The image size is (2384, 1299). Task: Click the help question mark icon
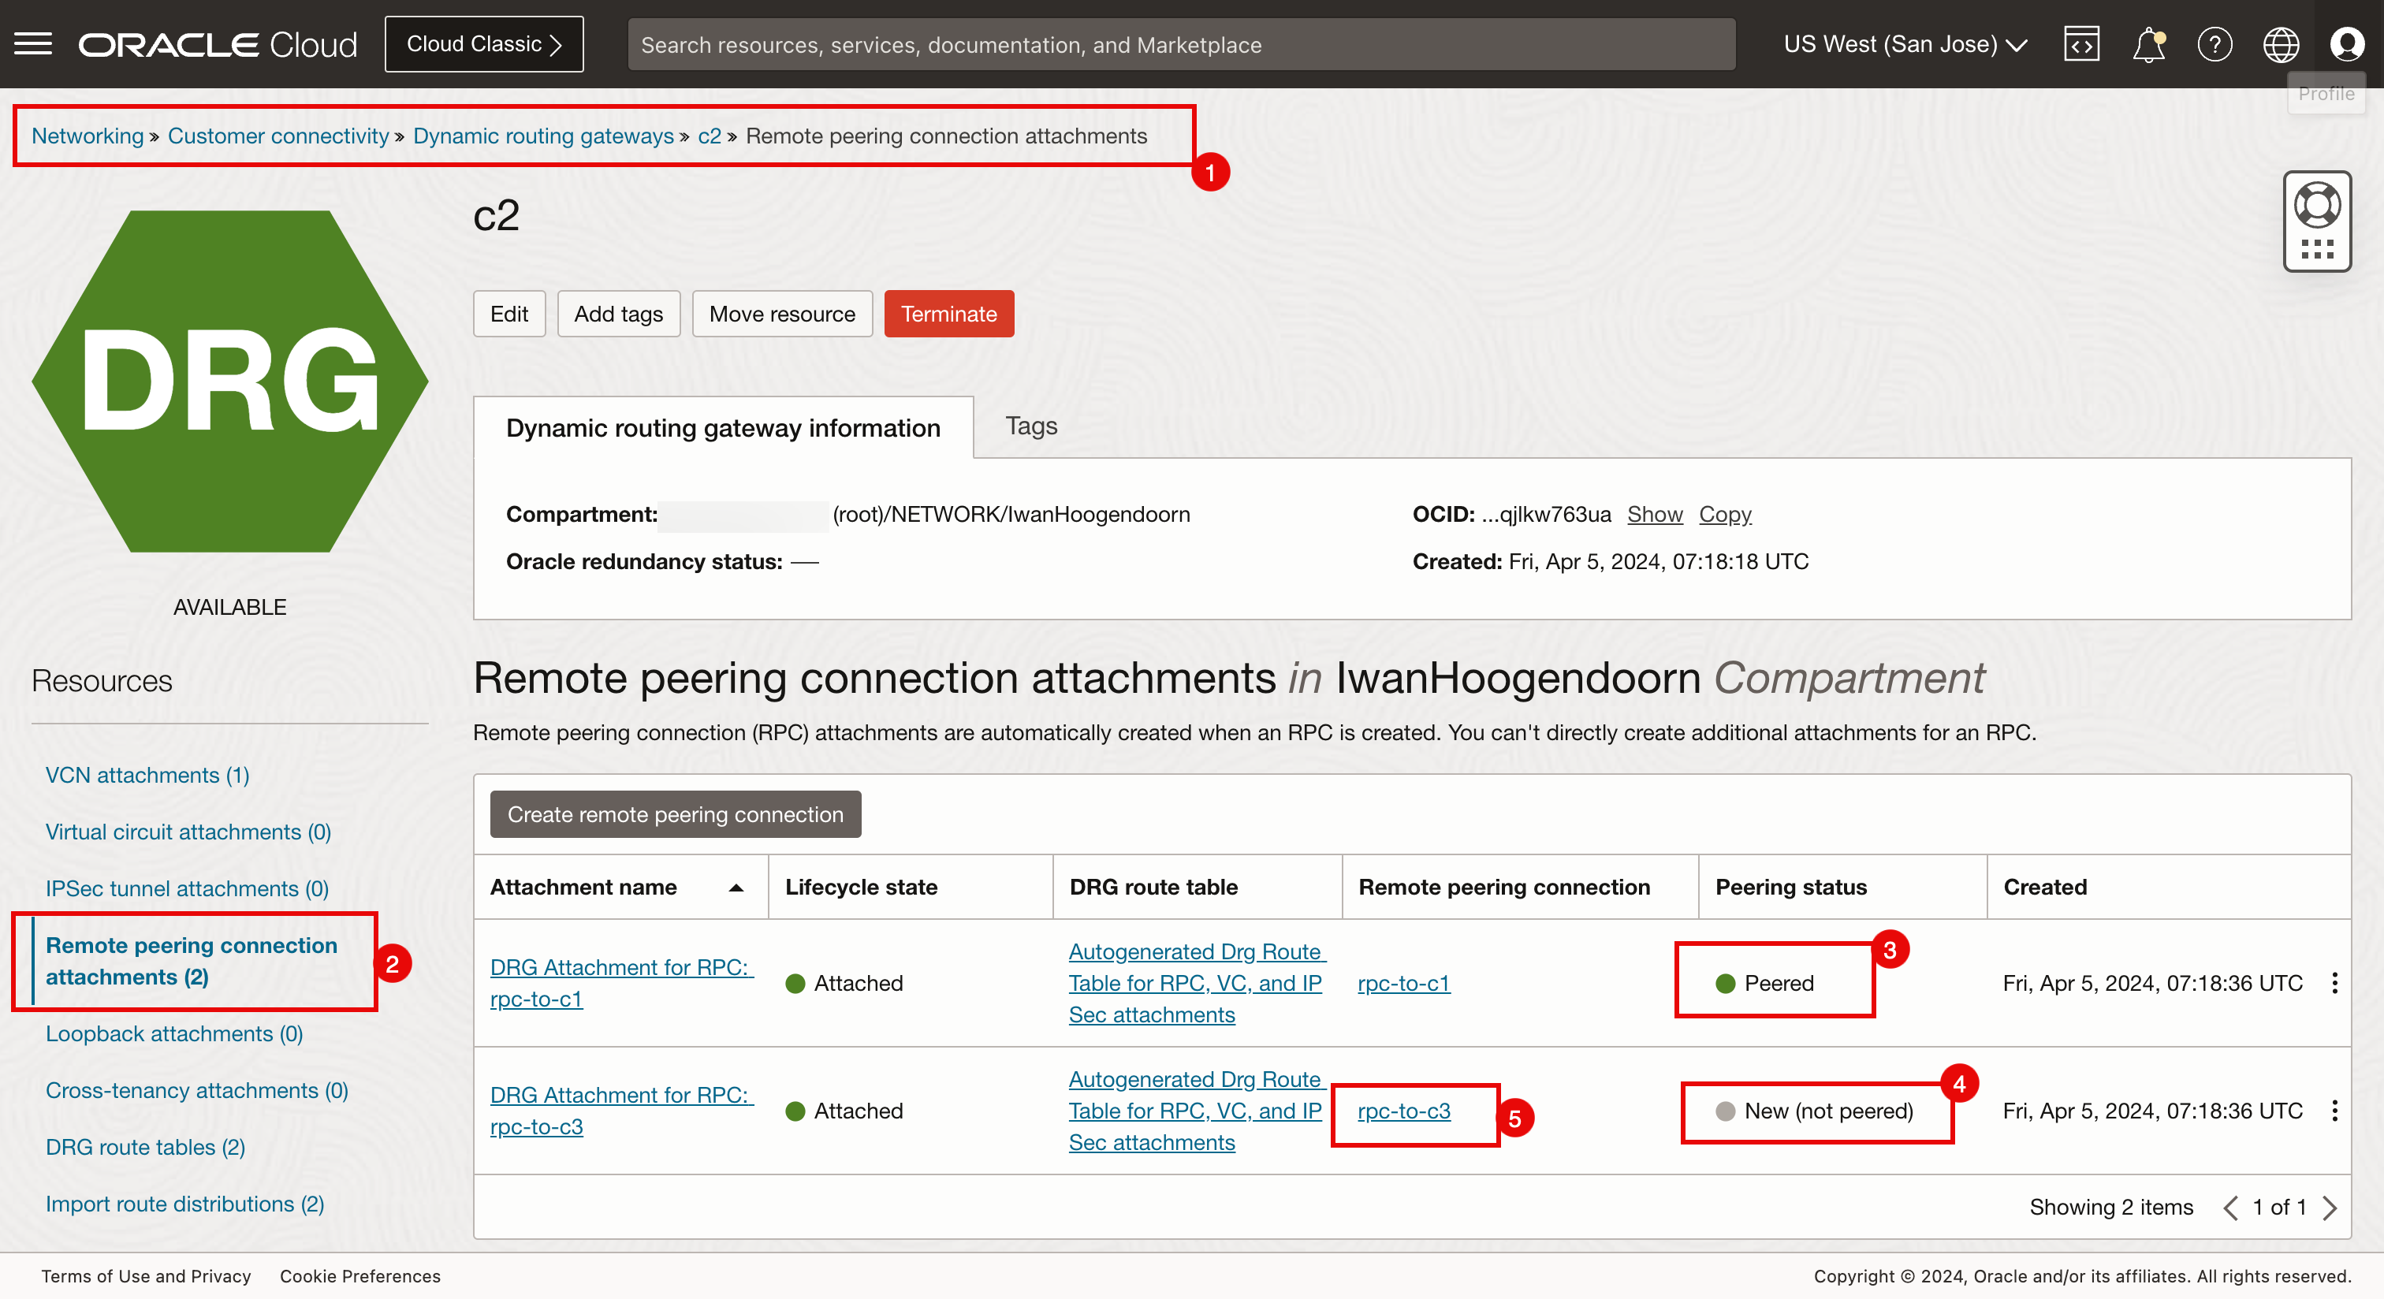(x=2214, y=43)
